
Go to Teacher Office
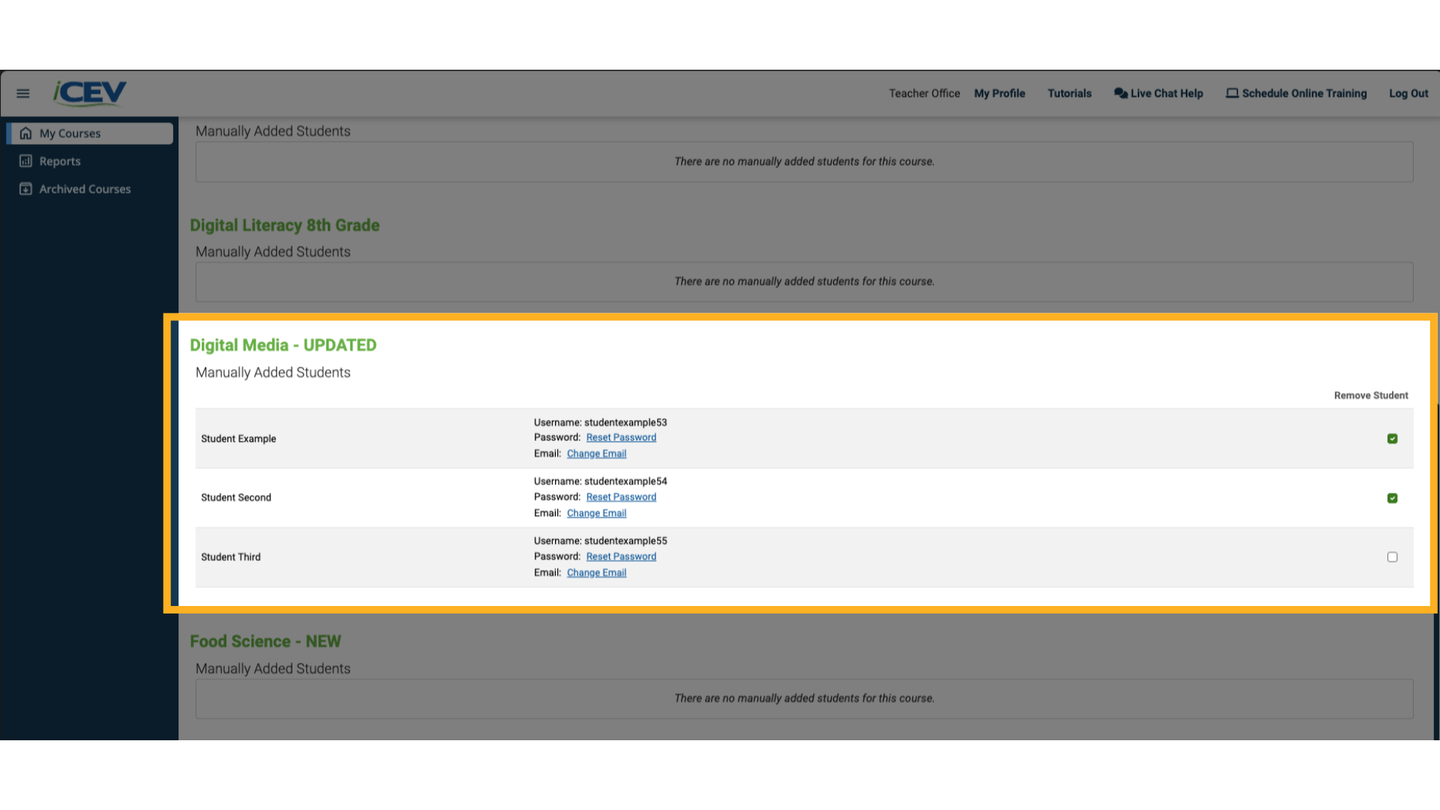[924, 94]
